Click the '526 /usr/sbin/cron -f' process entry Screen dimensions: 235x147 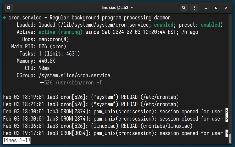73,83
